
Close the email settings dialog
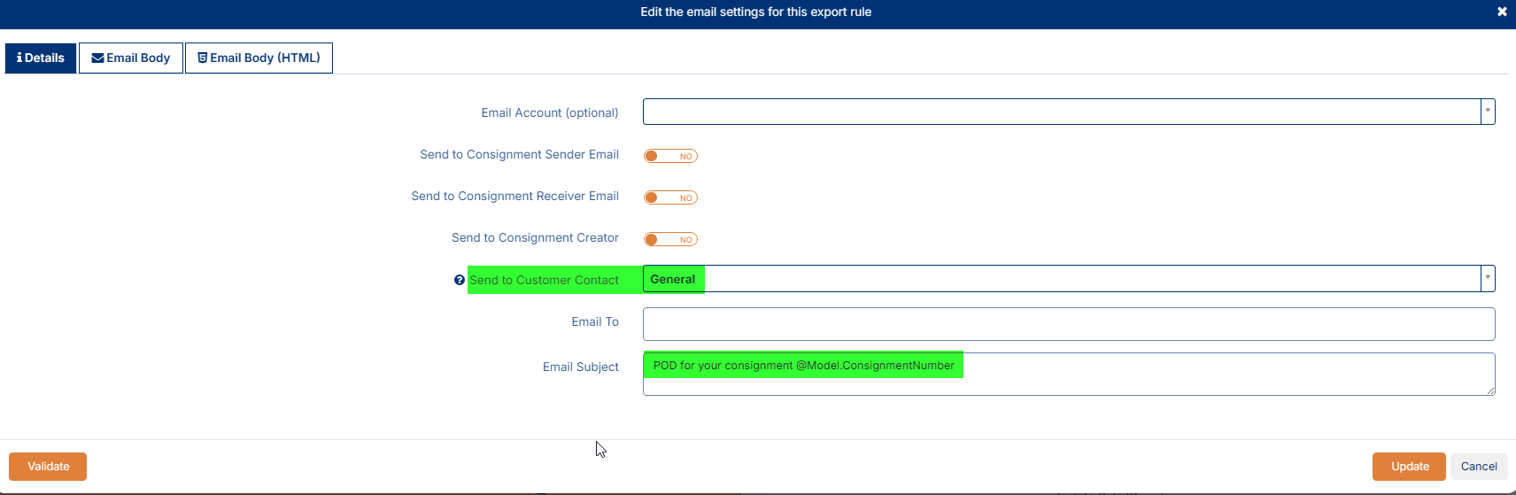click(1502, 12)
